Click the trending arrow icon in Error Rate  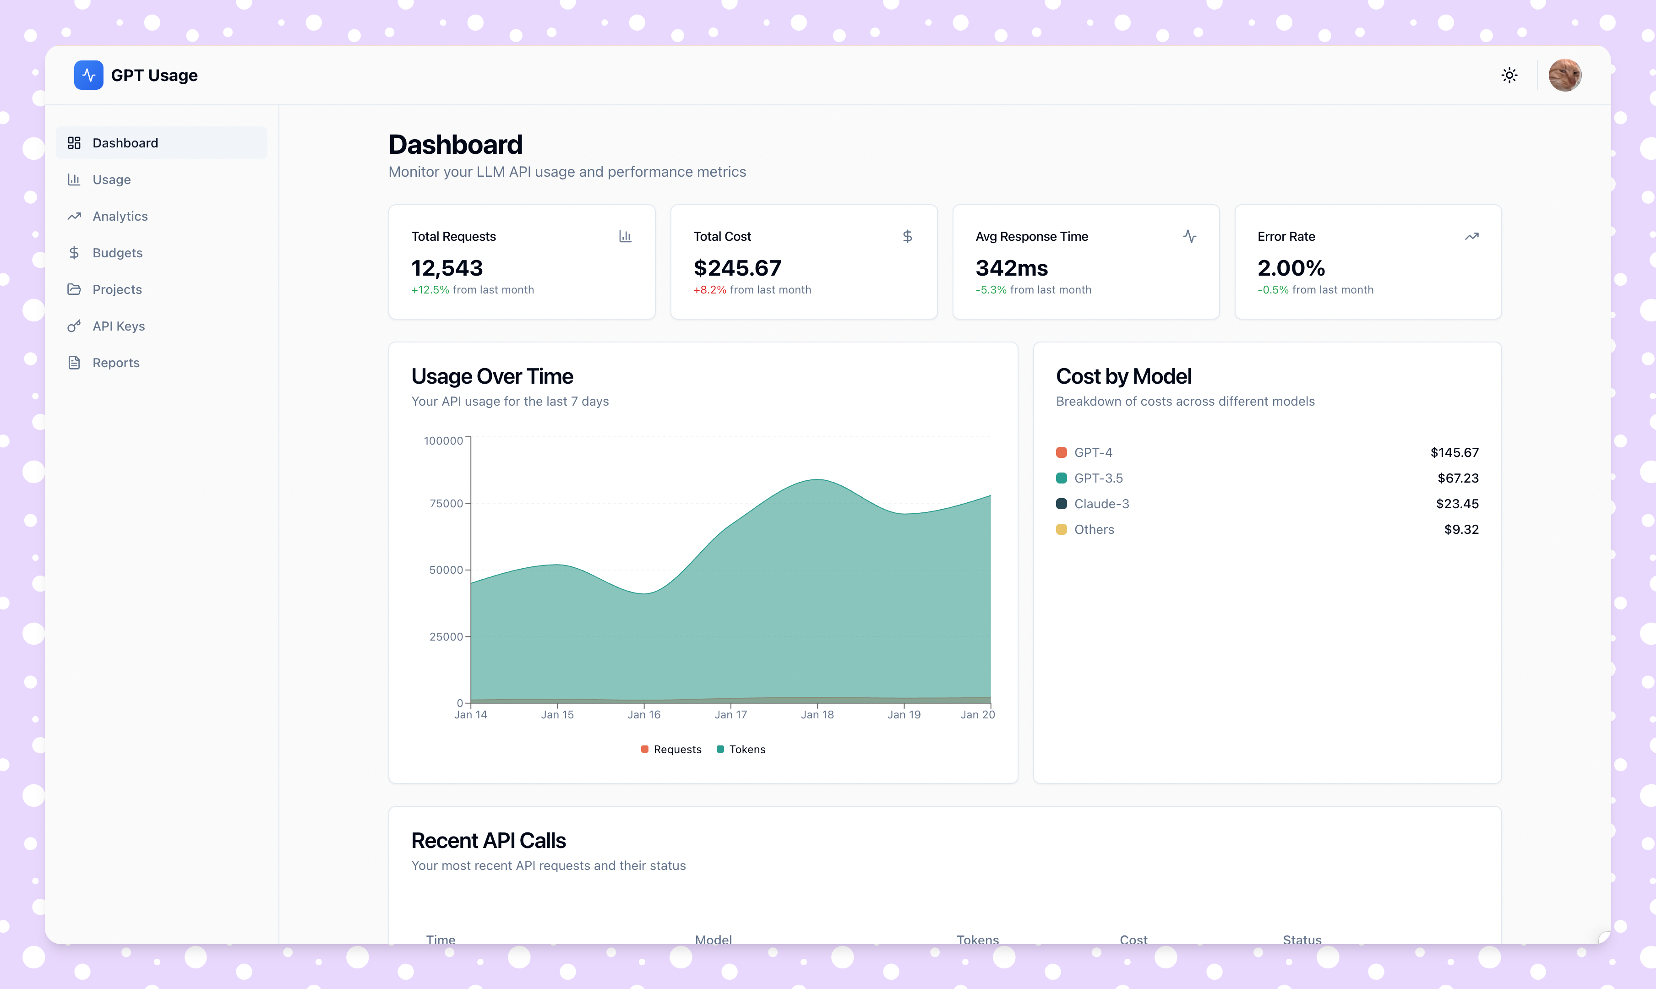tap(1471, 237)
